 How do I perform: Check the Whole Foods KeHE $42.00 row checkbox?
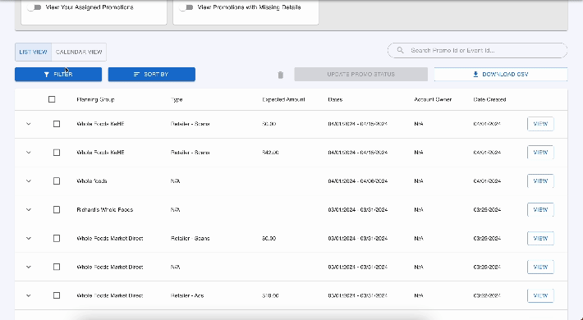click(x=57, y=153)
